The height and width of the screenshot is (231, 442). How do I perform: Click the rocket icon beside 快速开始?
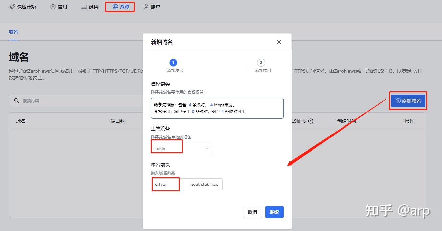[13, 7]
